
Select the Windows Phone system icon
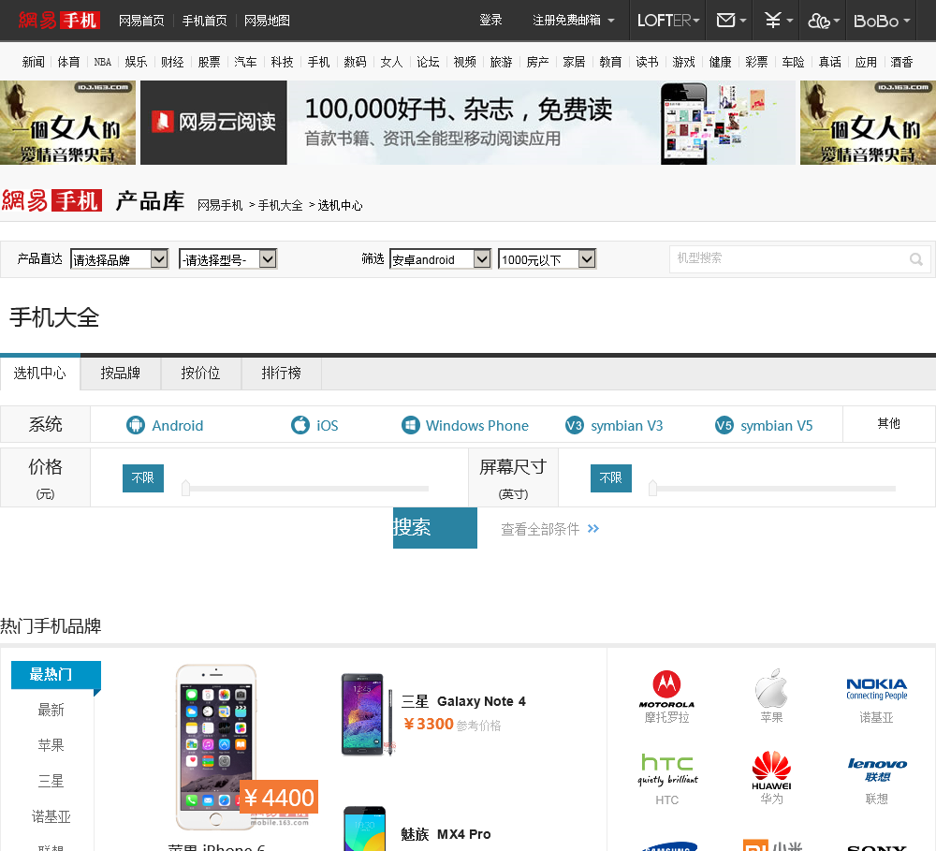411,425
